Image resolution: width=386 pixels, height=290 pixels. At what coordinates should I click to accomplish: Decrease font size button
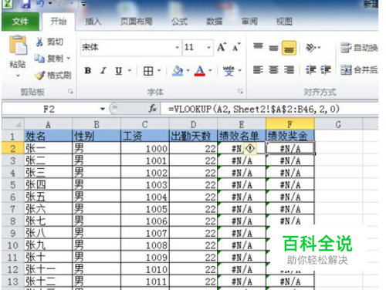pyautogui.click(x=236, y=47)
